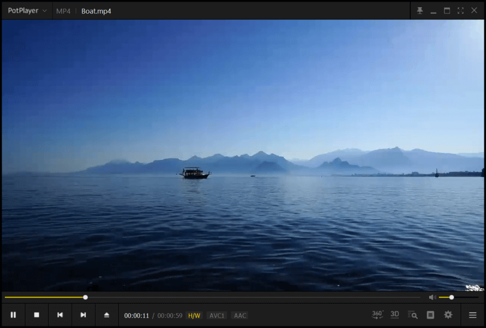
Task: Click the MP4 format label in title bar
Action: [x=63, y=11]
